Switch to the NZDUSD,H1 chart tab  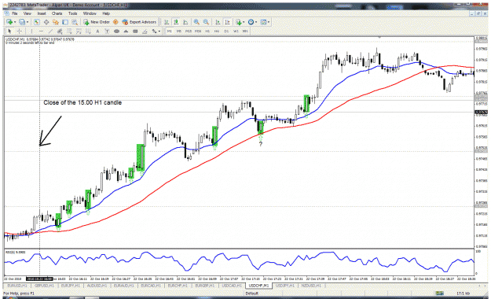311,286
